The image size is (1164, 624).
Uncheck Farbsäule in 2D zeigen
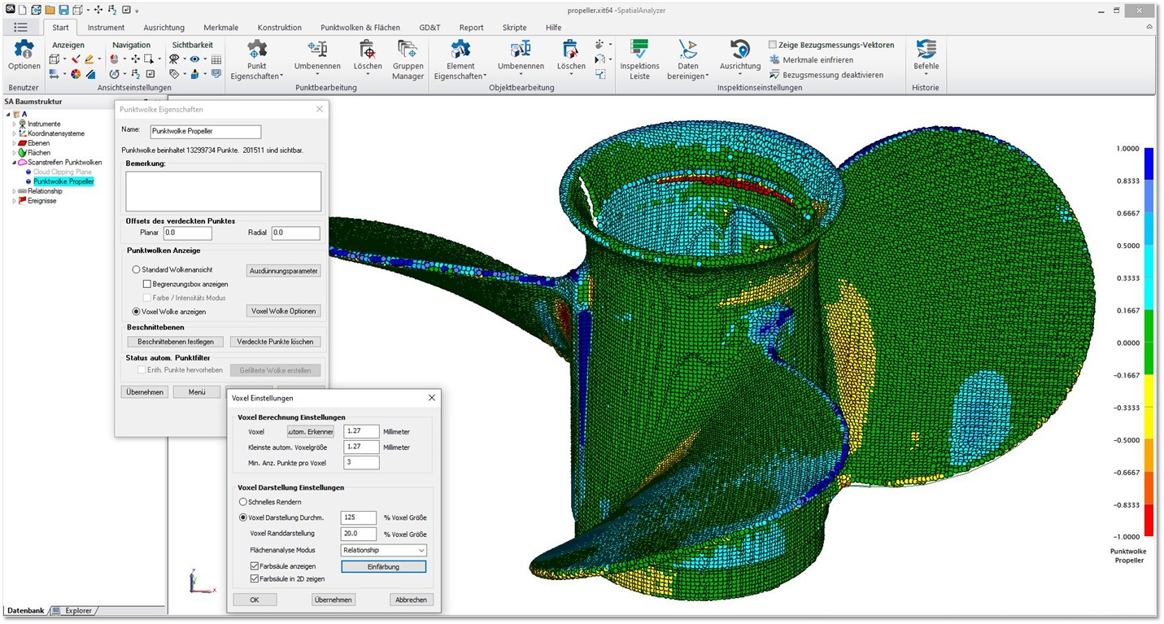click(x=255, y=578)
